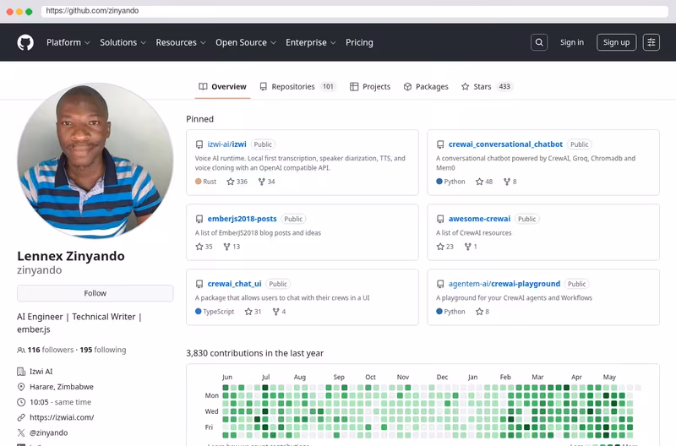
Task: Open the search magnifier icon
Action: coord(539,42)
